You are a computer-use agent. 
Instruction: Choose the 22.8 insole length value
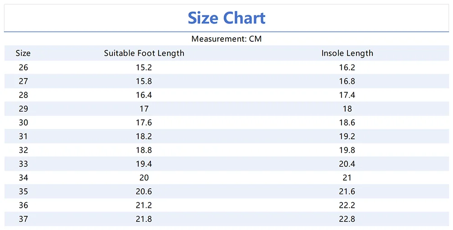pos(347,219)
